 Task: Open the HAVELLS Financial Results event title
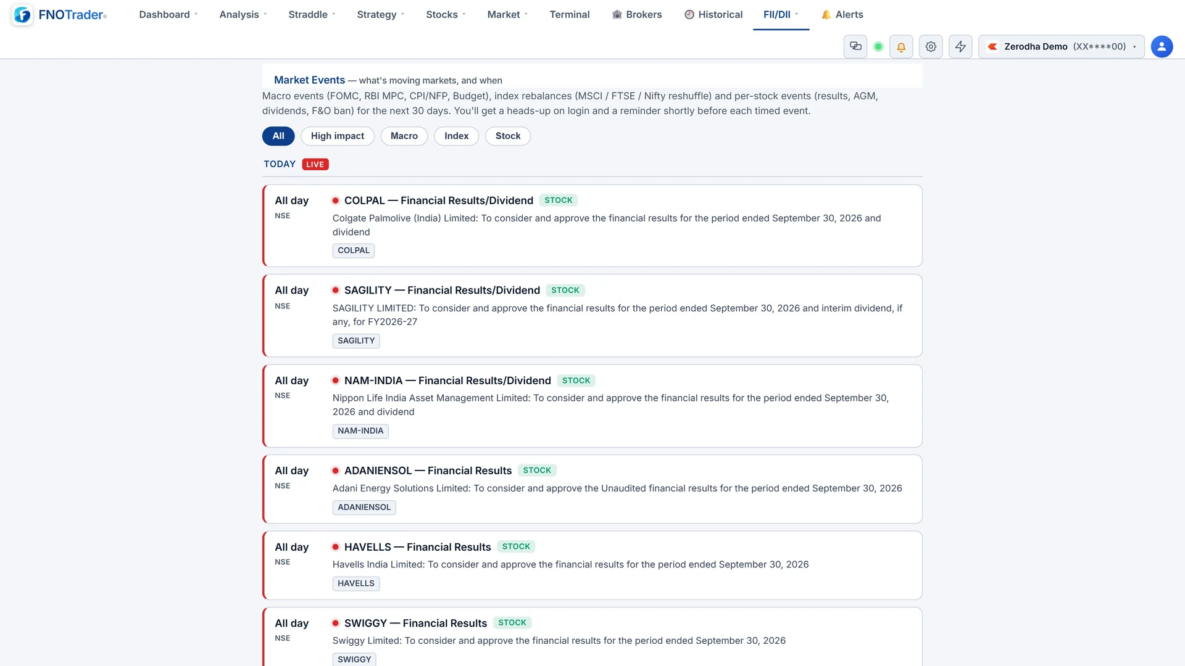pos(417,547)
